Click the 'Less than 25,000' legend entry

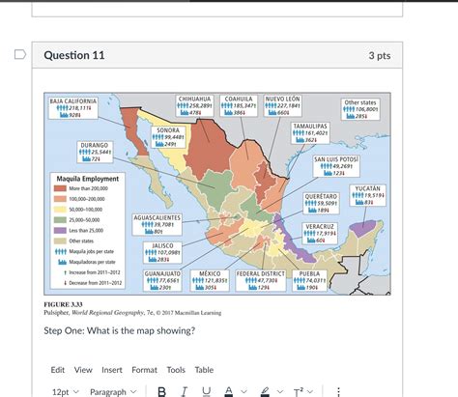(x=78, y=230)
